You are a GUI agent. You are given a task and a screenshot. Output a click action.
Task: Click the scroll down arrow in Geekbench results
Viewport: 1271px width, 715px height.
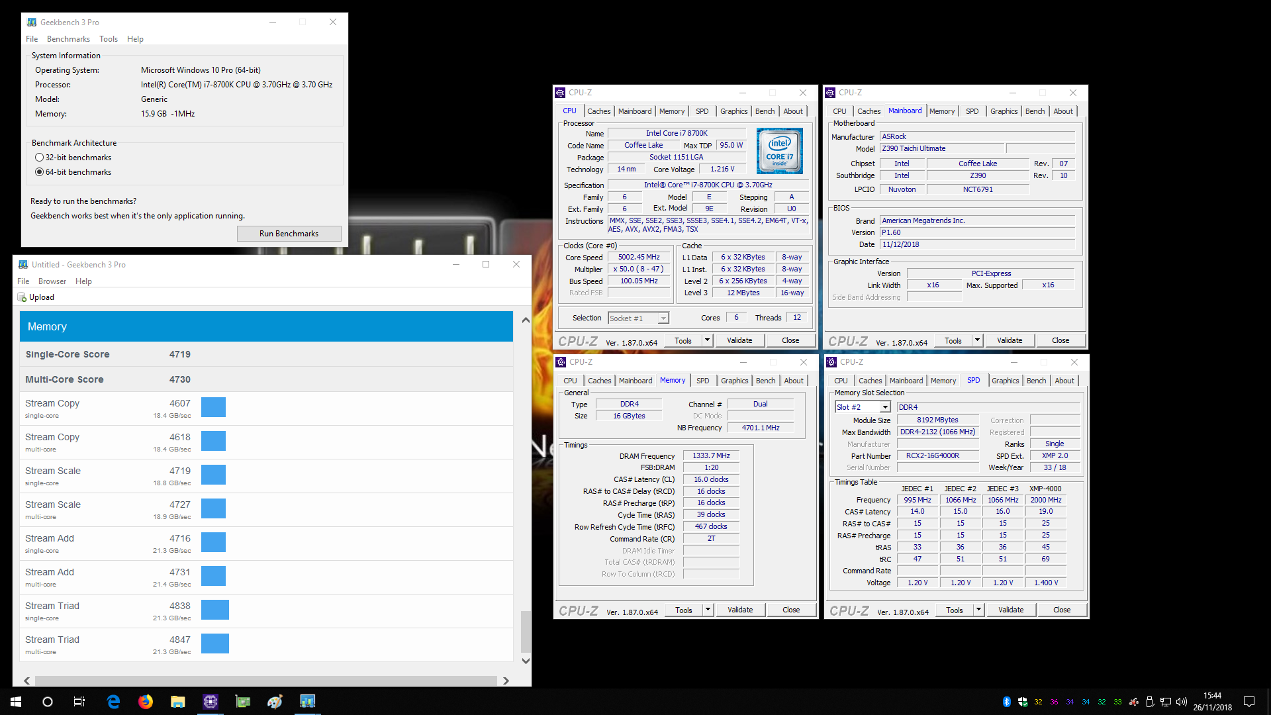coord(526,661)
